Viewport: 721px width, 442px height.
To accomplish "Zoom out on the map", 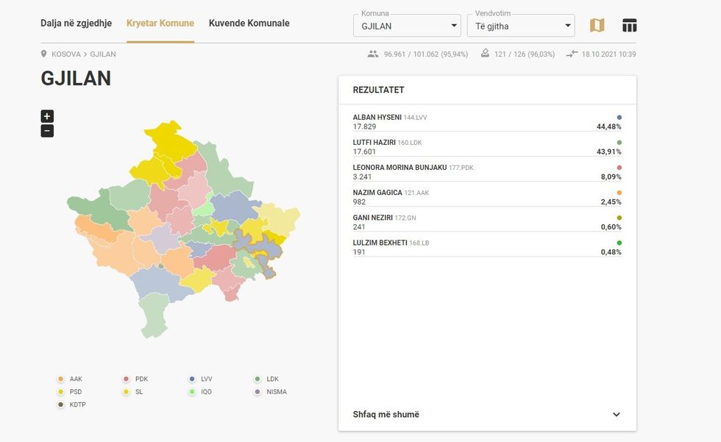I will click(x=47, y=132).
